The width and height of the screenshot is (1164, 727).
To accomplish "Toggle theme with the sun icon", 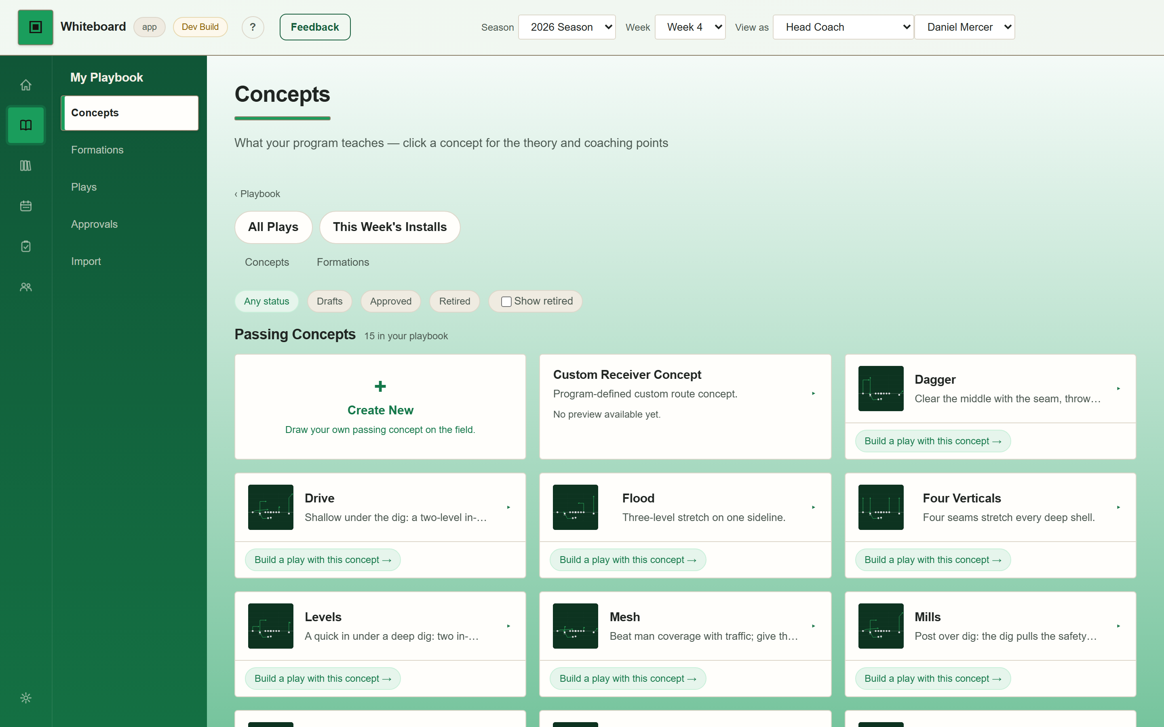I will tap(26, 698).
